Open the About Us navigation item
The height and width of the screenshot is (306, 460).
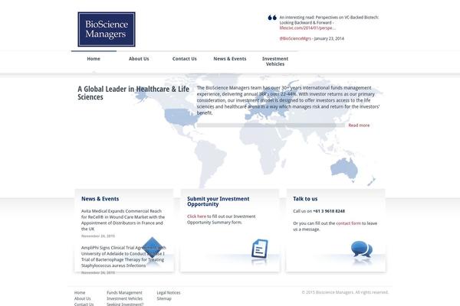point(139,59)
